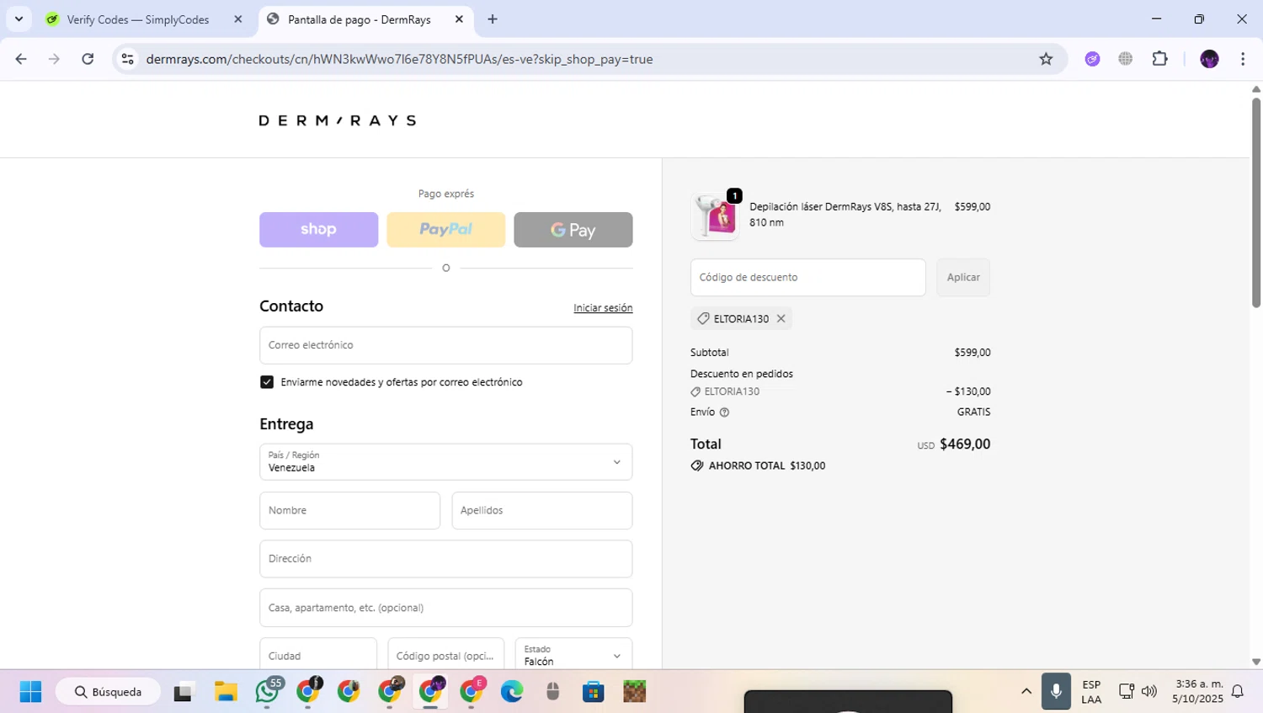Click the Shop Pay express button
Image resolution: width=1263 pixels, height=713 pixels.
tap(318, 229)
